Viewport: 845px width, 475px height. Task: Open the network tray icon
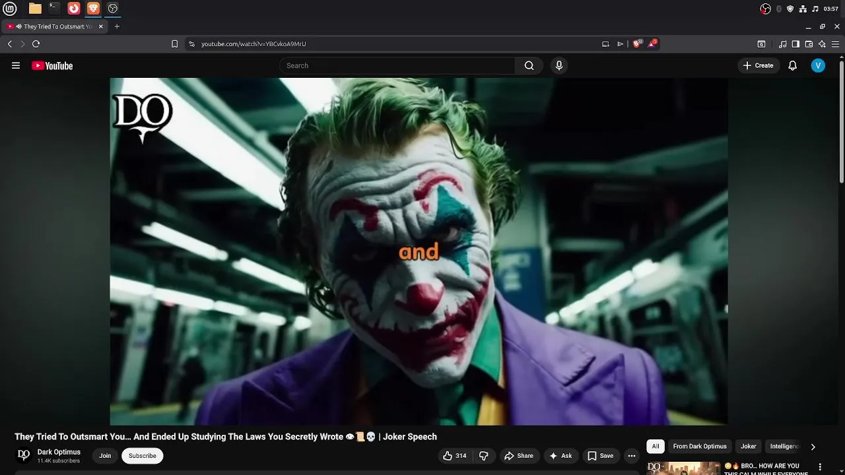pos(803,9)
